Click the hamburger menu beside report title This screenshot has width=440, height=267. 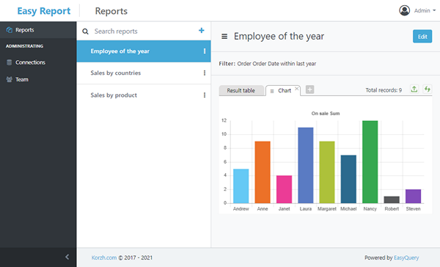tap(224, 37)
